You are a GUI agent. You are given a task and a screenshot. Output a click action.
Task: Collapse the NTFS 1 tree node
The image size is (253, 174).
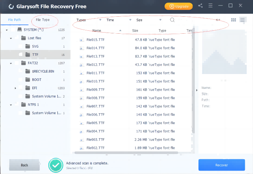click(x=11, y=105)
